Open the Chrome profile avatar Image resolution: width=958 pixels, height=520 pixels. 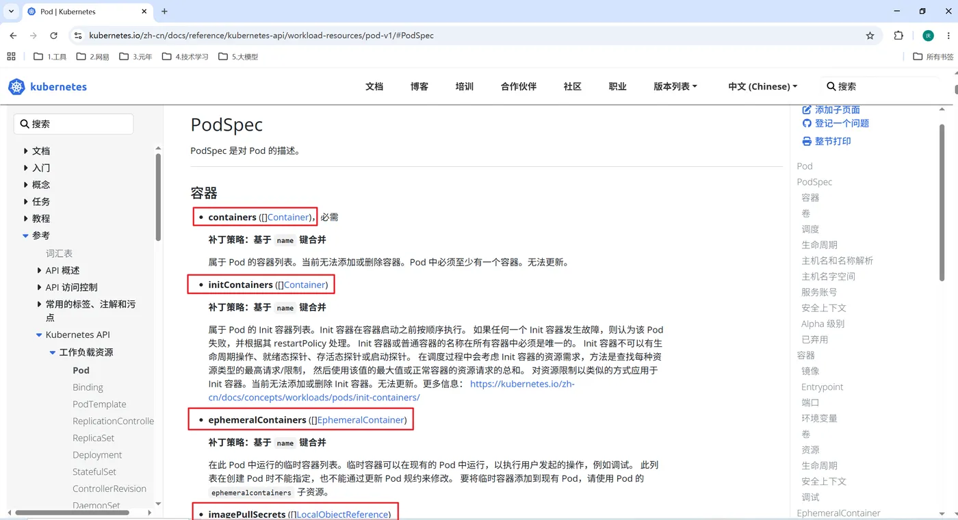click(x=928, y=36)
